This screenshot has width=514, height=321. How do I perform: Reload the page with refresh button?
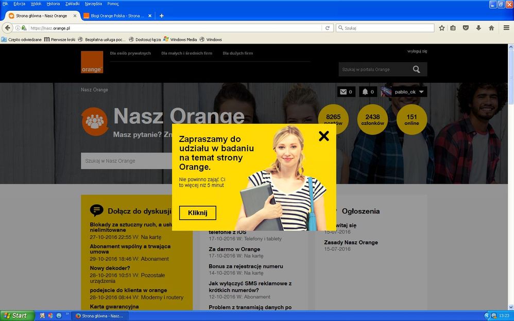click(327, 28)
